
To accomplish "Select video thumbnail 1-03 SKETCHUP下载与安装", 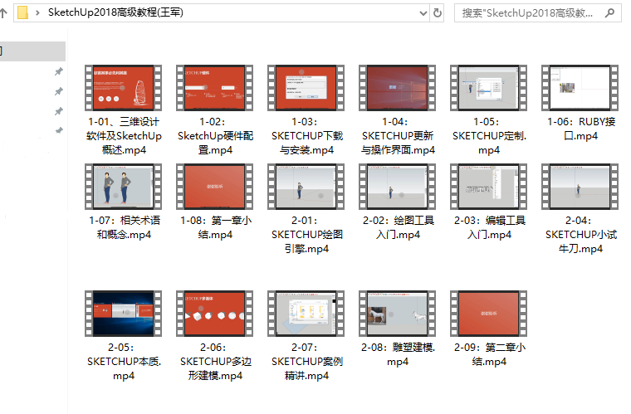I will click(x=306, y=88).
